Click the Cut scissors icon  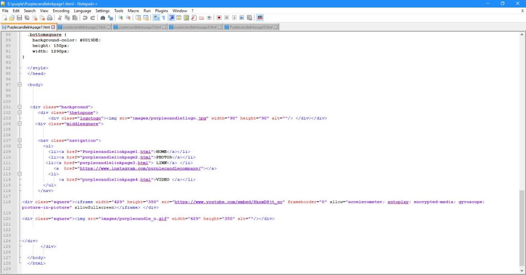[x=60, y=18]
